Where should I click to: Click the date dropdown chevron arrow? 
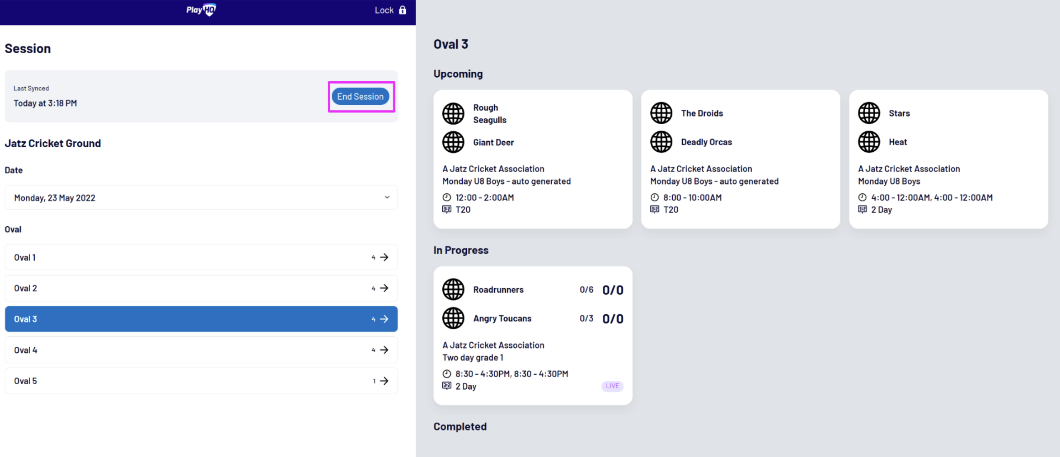(x=387, y=197)
